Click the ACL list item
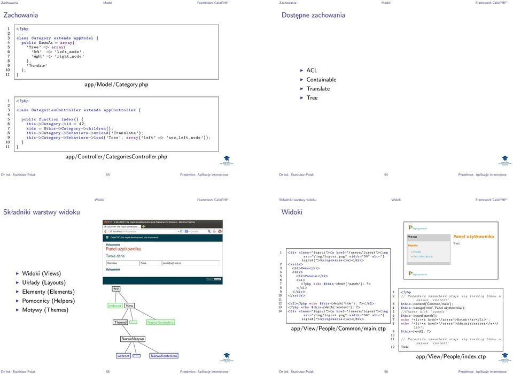 point(312,71)
